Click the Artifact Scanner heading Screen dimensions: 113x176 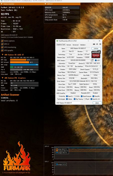click(10, 95)
